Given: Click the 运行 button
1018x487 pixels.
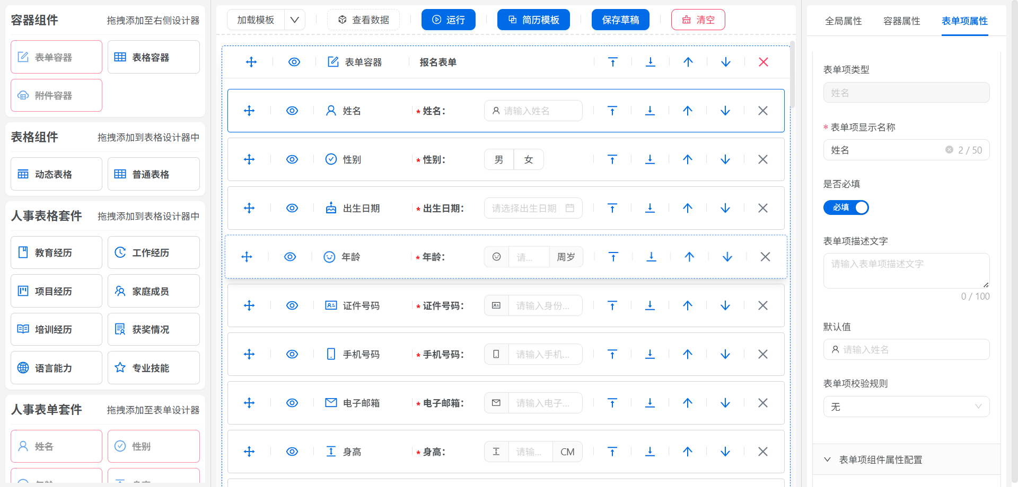Looking at the screenshot, I should pyautogui.click(x=448, y=20).
